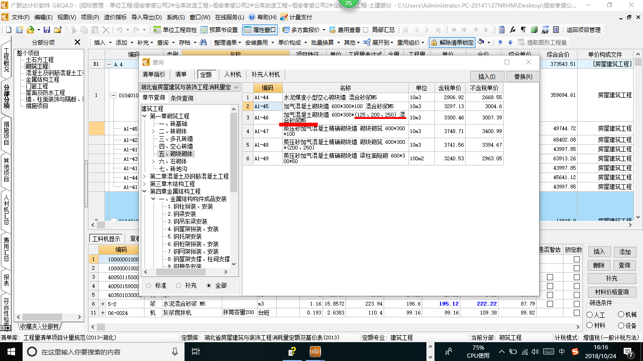The height and width of the screenshot is (361, 643).
Task: Click 解除清单锁定 lock icon button
Action: 451,42
